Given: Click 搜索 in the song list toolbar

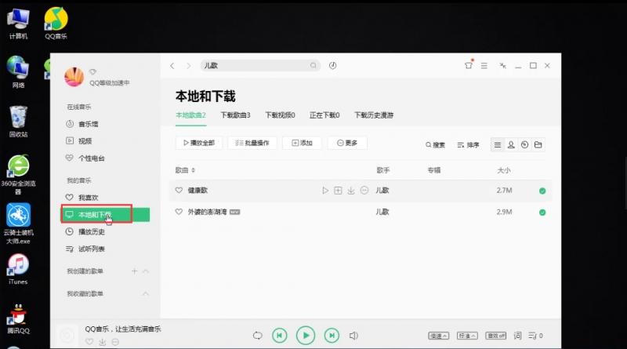Looking at the screenshot, I should click(435, 145).
